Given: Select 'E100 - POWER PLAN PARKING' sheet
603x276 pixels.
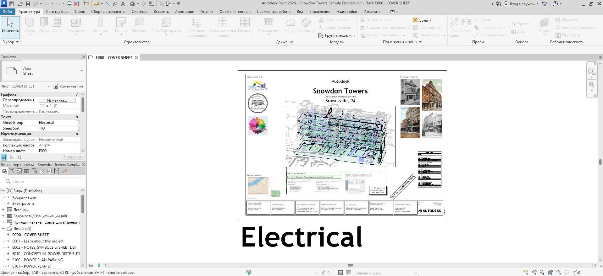Looking at the screenshot, I should click(x=37, y=260).
